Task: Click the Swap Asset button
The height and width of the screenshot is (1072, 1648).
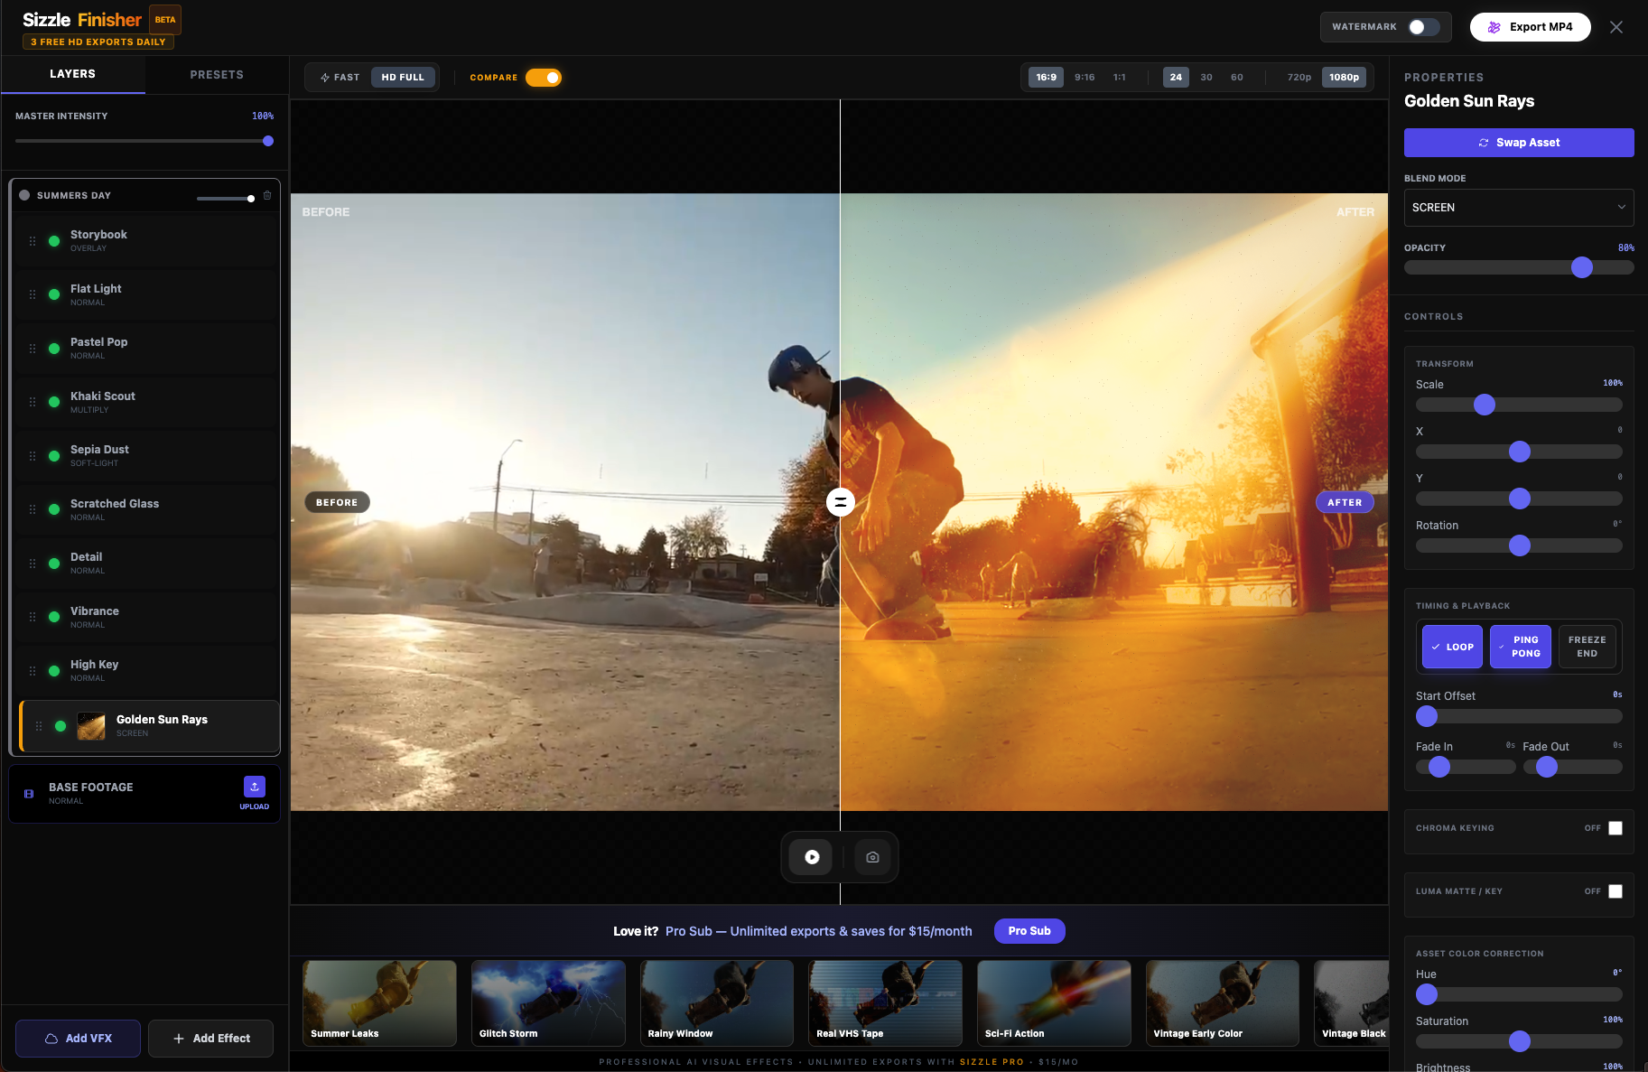Action: (1518, 143)
